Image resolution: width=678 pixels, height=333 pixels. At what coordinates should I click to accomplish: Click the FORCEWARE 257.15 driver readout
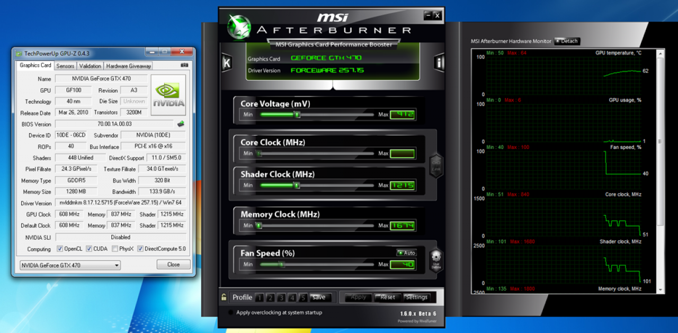327,71
